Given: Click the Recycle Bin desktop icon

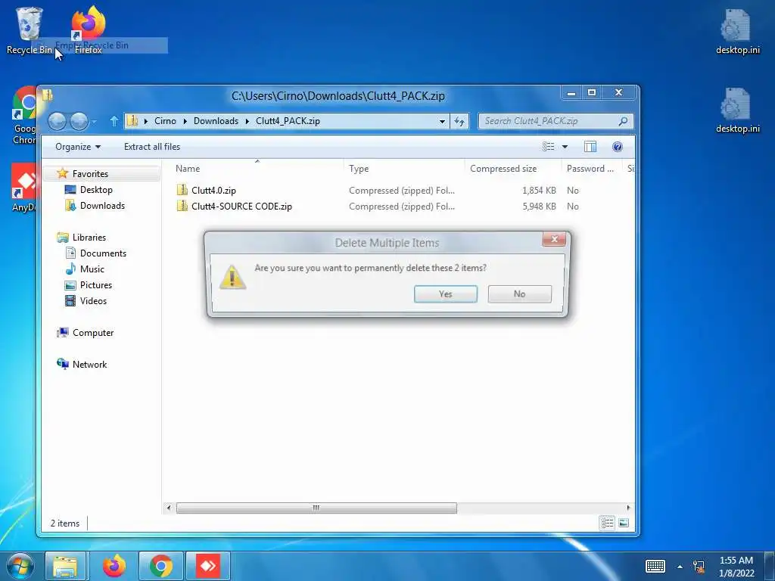Looking at the screenshot, I should (29, 30).
